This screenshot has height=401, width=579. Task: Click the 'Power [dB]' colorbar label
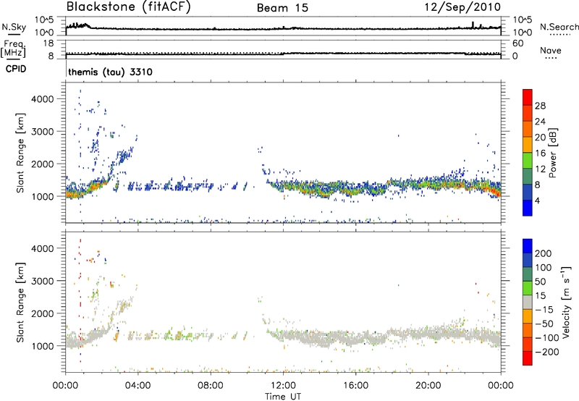[552, 153]
